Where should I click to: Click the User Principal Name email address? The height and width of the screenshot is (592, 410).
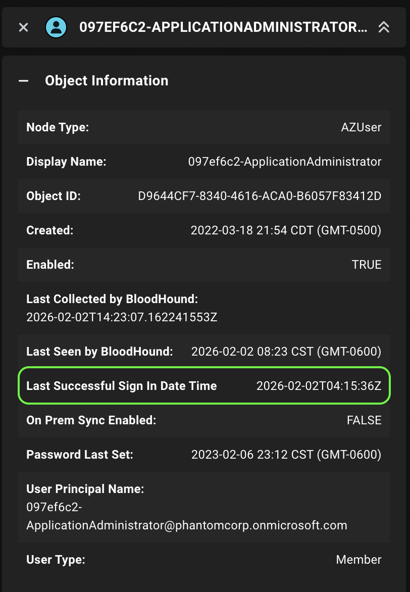(x=186, y=525)
